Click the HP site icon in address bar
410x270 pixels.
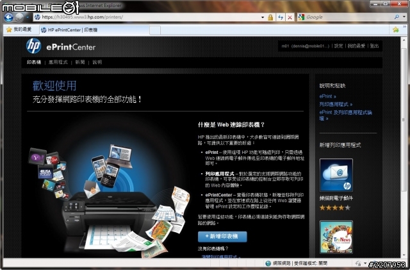coord(37,17)
